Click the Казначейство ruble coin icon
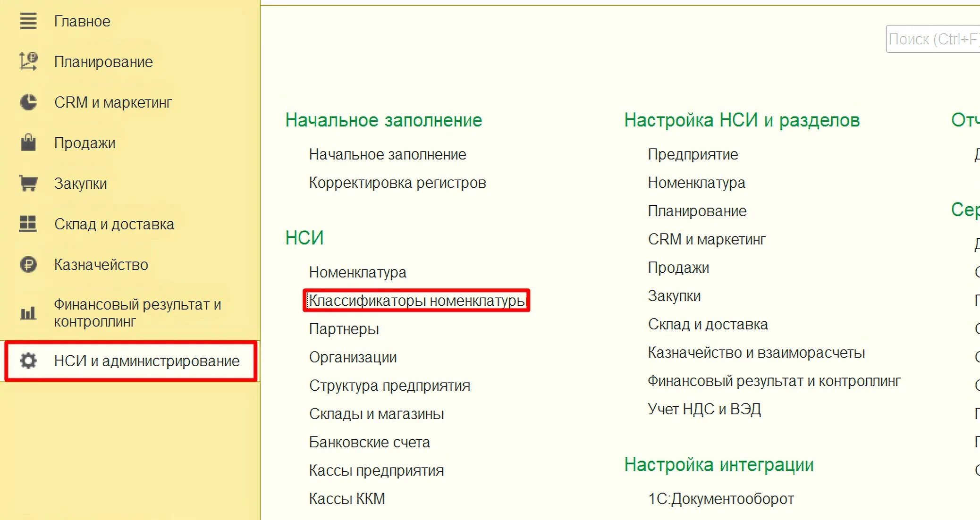 click(x=28, y=264)
